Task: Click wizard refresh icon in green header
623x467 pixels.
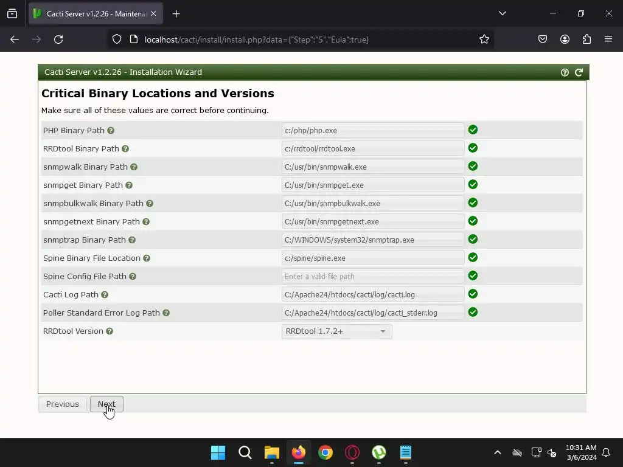Action: coord(579,72)
